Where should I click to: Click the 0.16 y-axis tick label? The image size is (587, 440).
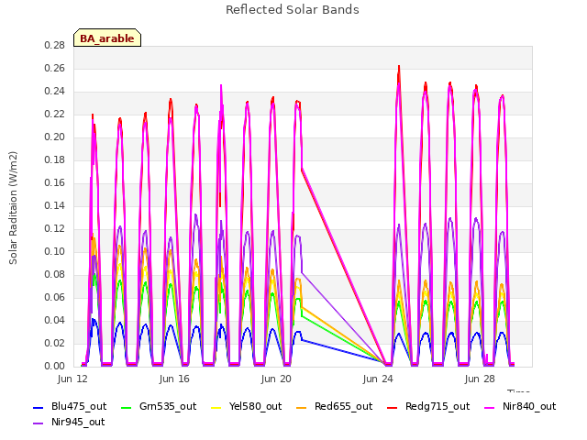[x=55, y=182]
